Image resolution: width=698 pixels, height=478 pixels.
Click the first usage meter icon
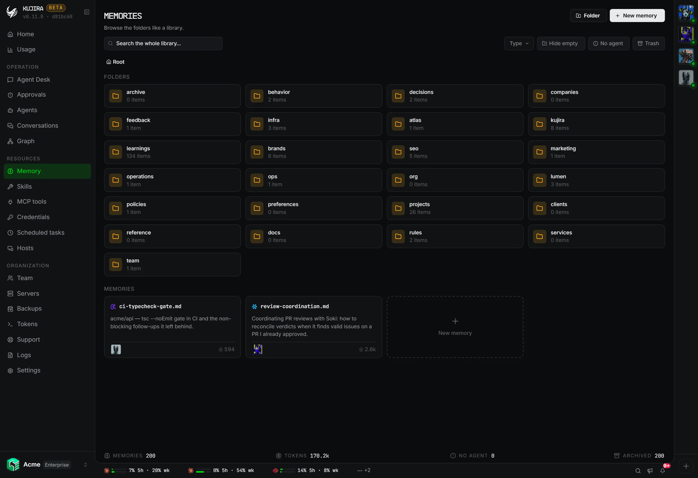pyautogui.click(x=106, y=470)
